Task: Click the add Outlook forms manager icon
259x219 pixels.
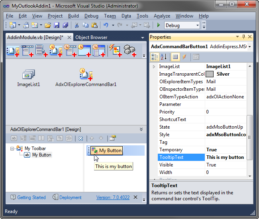Action: (99, 51)
